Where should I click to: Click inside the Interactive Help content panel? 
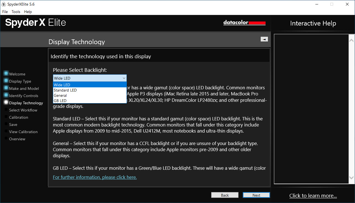[312, 109]
